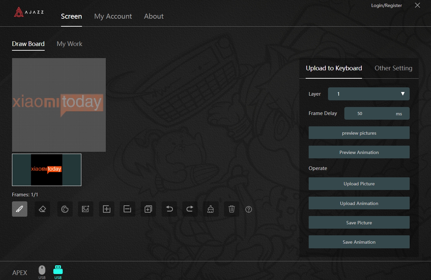This screenshot has height=280, width=431.
Task: Click on the pixel drawing canvas
Action: (59, 105)
